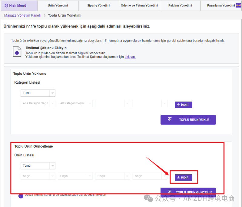242x207 pixels.
Task: Click the Teslimat Şablonu document icon
Action: tap(17, 52)
